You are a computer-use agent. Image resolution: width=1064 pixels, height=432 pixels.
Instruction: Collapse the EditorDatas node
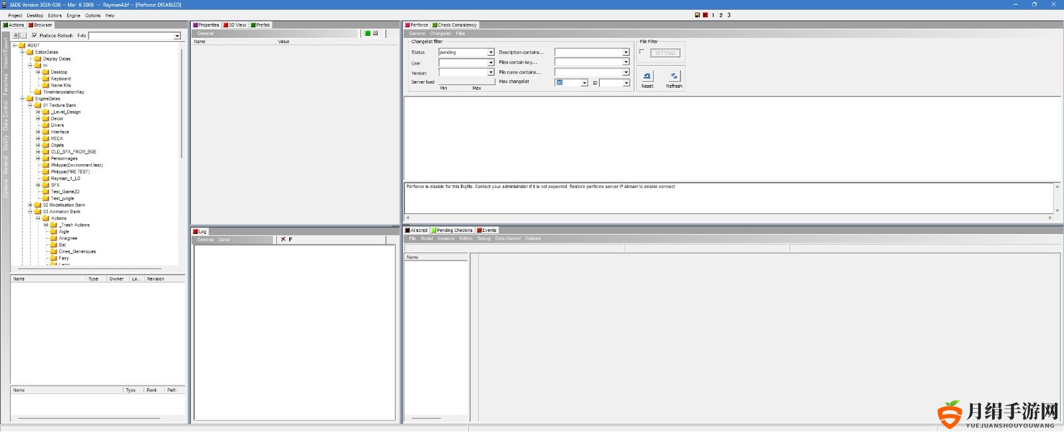coord(22,52)
